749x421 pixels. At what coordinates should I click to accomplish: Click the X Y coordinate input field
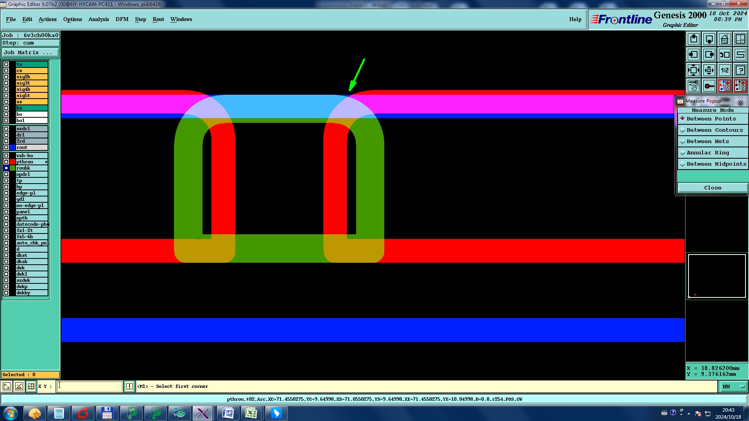(x=90, y=386)
